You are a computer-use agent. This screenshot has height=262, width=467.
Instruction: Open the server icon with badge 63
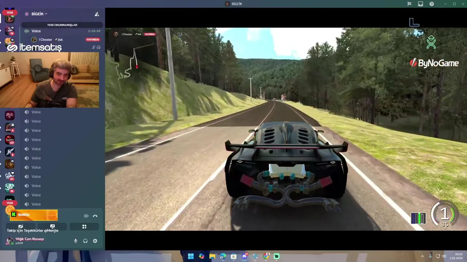(9, 140)
